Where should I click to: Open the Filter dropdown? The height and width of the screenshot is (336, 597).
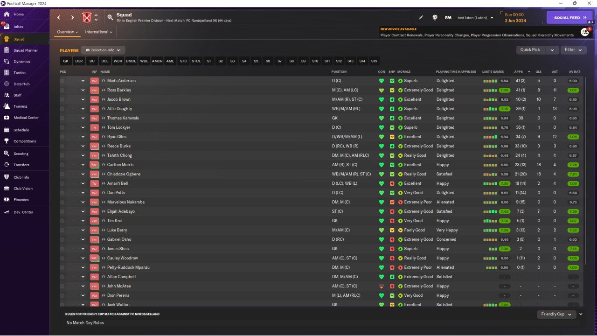point(574,50)
